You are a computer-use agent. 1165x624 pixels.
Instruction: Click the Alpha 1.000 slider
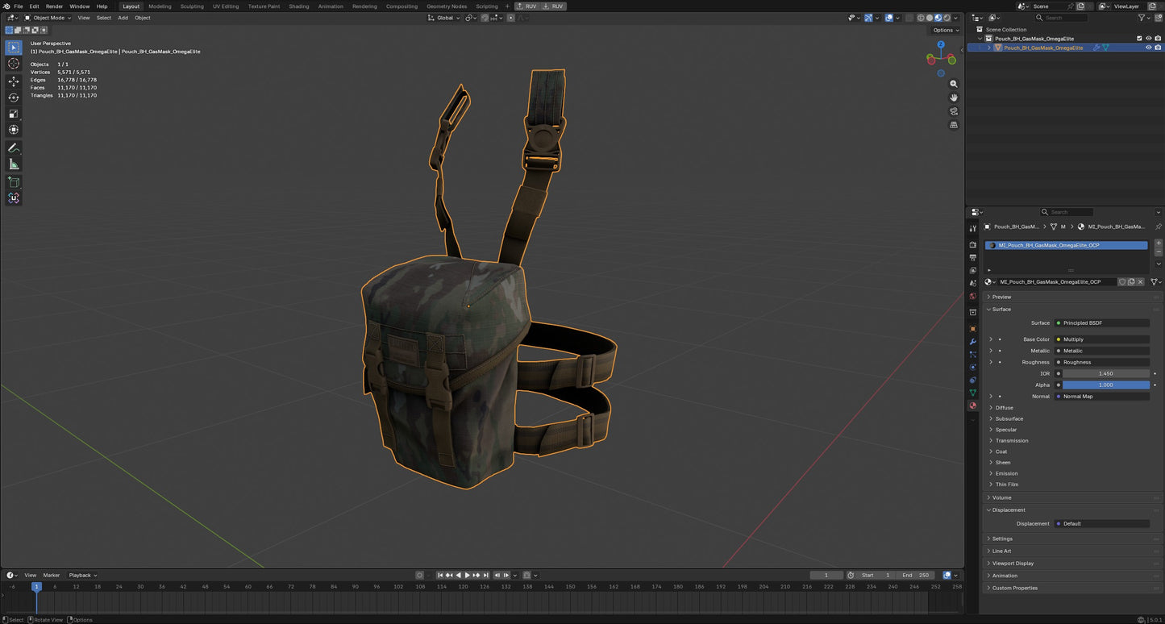pyautogui.click(x=1106, y=385)
